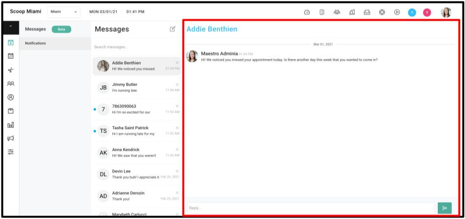The height and width of the screenshot is (219, 465).
Task: Click the lifebuoy support icon
Action: click(382, 12)
